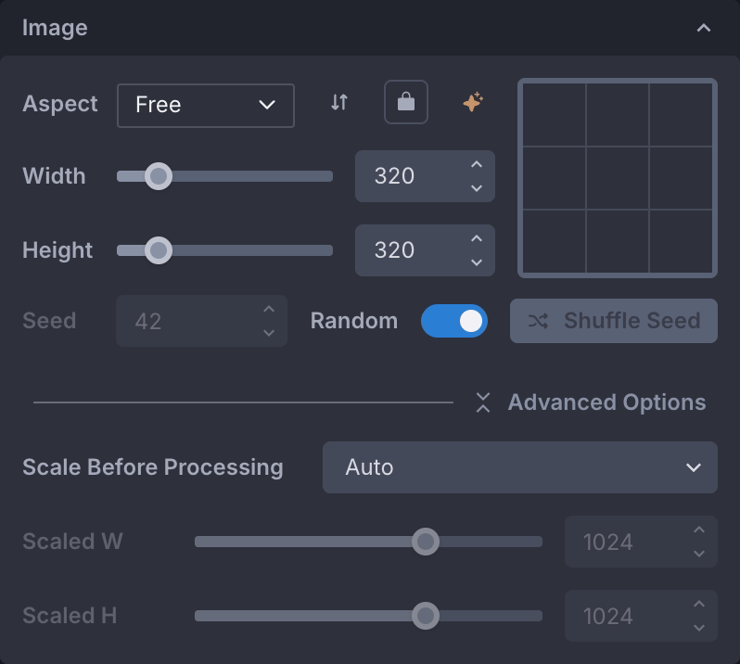Click the swap dimensions arrows icon
This screenshot has height=664, width=740.
click(x=339, y=103)
